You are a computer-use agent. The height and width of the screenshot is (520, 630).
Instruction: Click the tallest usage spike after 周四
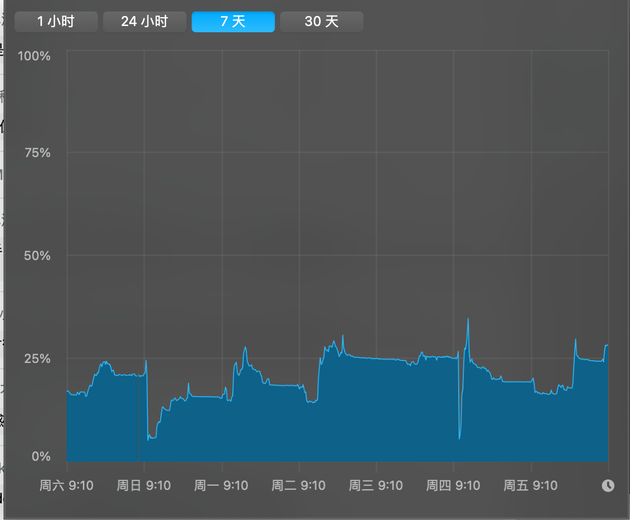click(468, 320)
